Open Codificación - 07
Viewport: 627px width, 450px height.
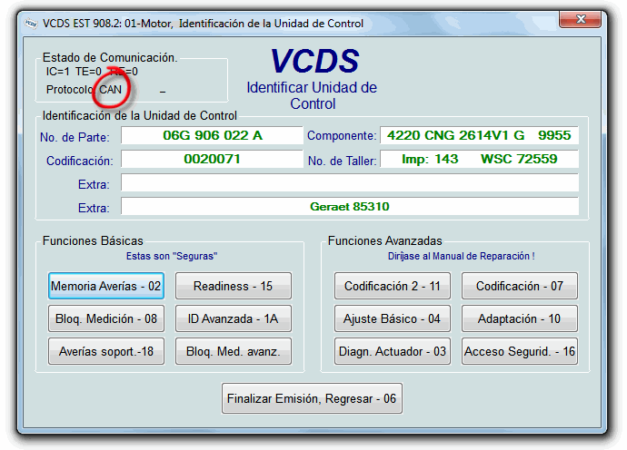[520, 286]
